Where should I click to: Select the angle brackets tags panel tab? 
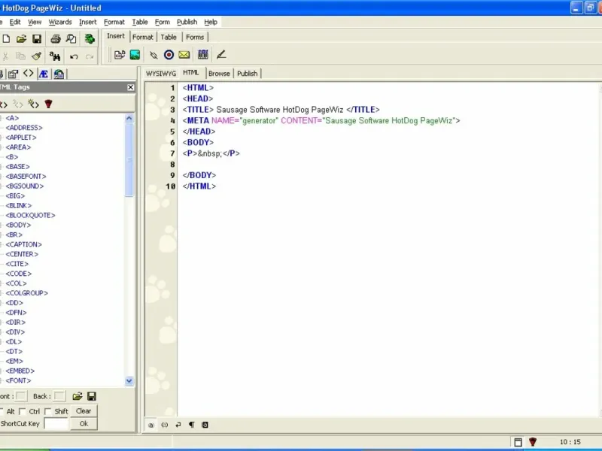[29, 73]
